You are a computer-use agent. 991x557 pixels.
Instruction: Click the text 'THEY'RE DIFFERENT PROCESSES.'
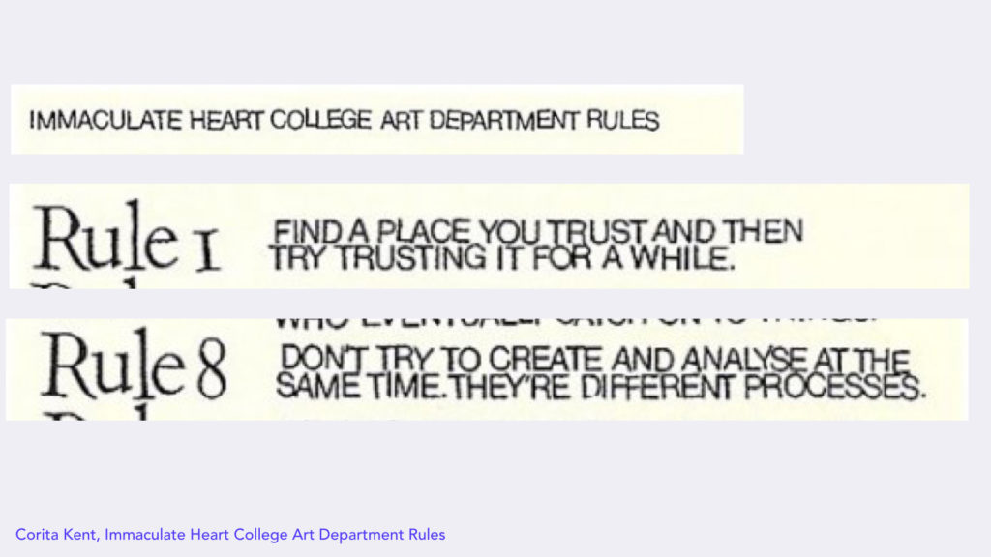[x=688, y=387]
